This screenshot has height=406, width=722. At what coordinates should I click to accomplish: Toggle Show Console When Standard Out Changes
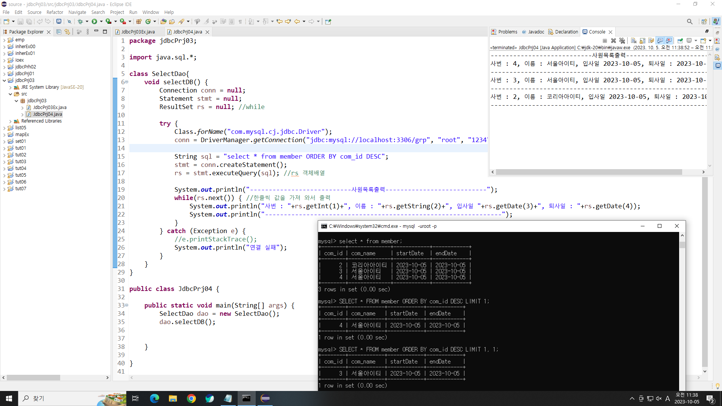click(x=660, y=41)
